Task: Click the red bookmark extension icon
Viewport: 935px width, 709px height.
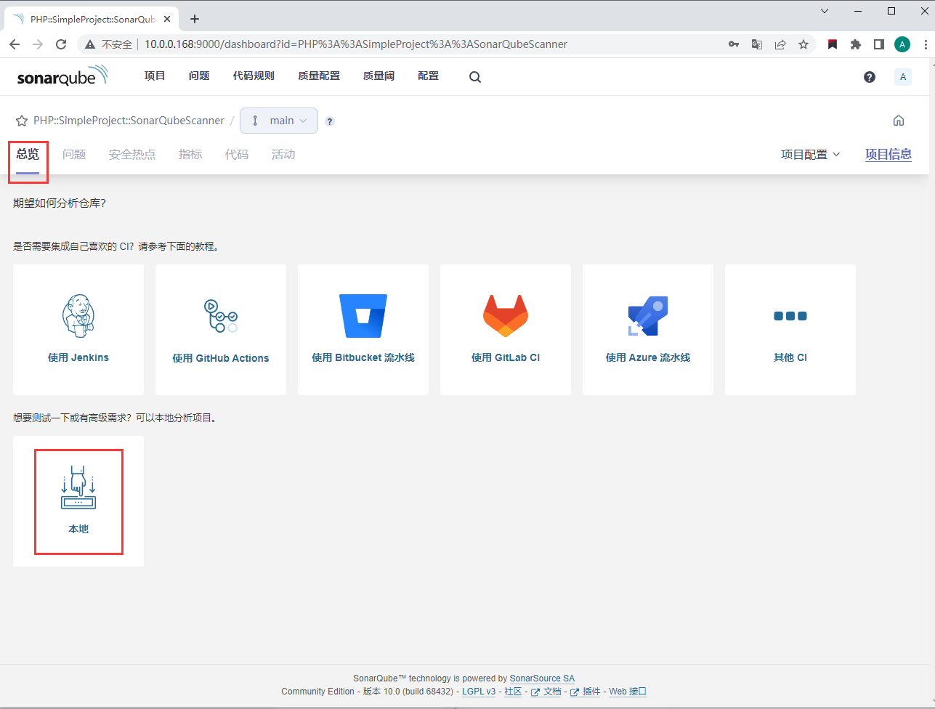Action: click(833, 44)
